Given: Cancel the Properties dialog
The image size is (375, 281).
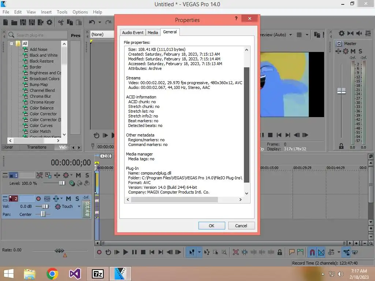Looking at the screenshot, I should [241, 225].
